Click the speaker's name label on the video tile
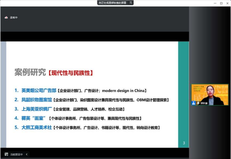Screen dimensions: 231x159 point(204,103)
